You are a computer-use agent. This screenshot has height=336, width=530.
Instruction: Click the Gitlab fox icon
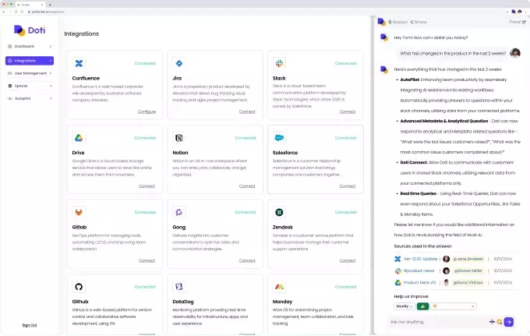click(79, 212)
